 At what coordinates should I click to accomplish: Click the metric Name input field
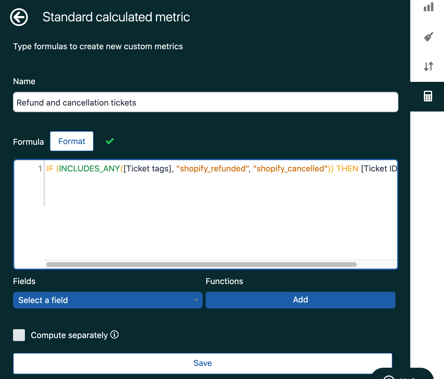pos(206,102)
